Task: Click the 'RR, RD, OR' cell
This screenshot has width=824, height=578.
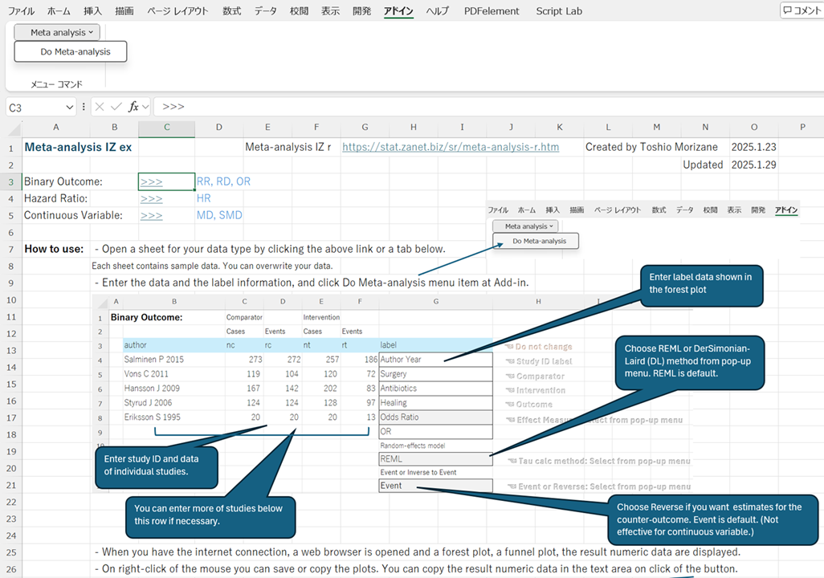Action: [x=223, y=181]
